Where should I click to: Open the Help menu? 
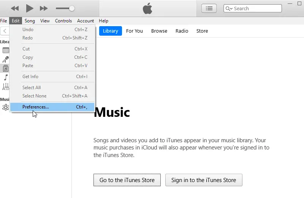tap(103, 21)
